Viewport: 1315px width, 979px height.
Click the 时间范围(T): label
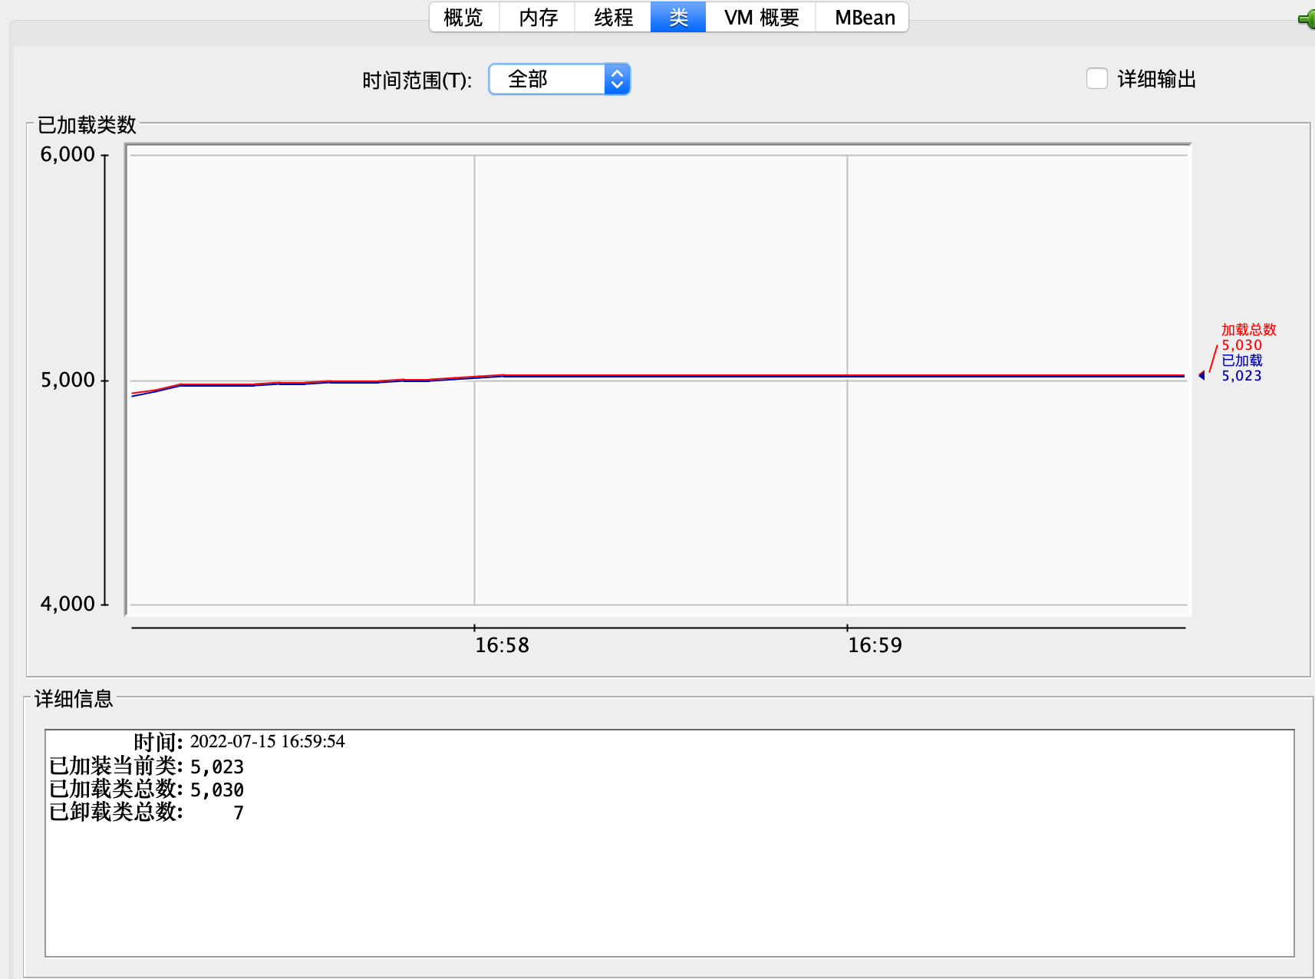pyautogui.click(x=417, y=80)
